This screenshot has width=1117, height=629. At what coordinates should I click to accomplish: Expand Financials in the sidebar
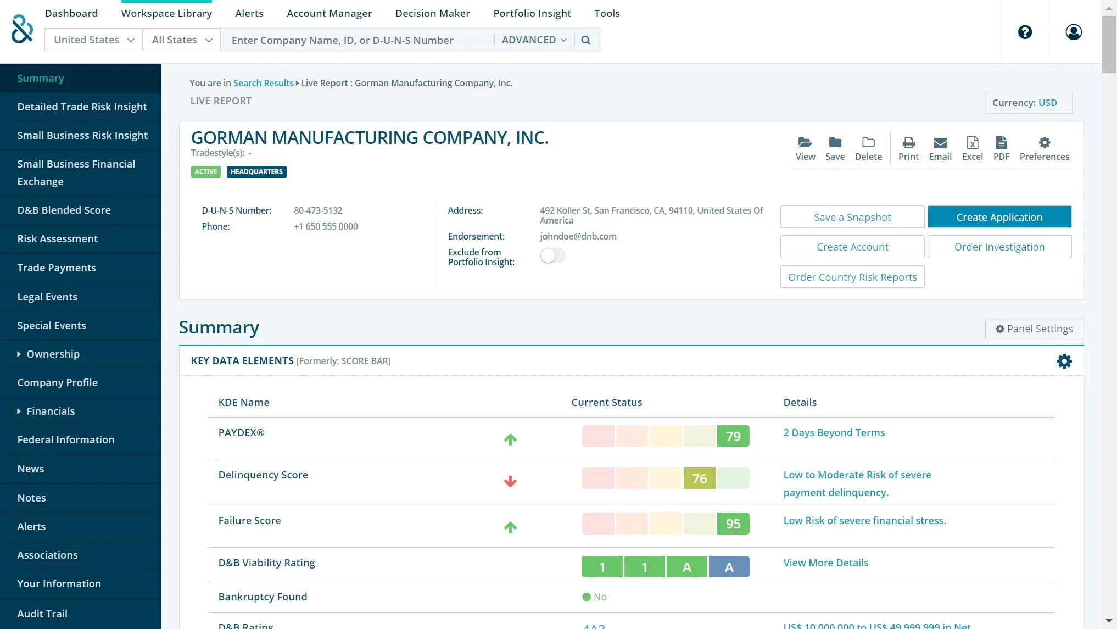(x=51, y=411)
